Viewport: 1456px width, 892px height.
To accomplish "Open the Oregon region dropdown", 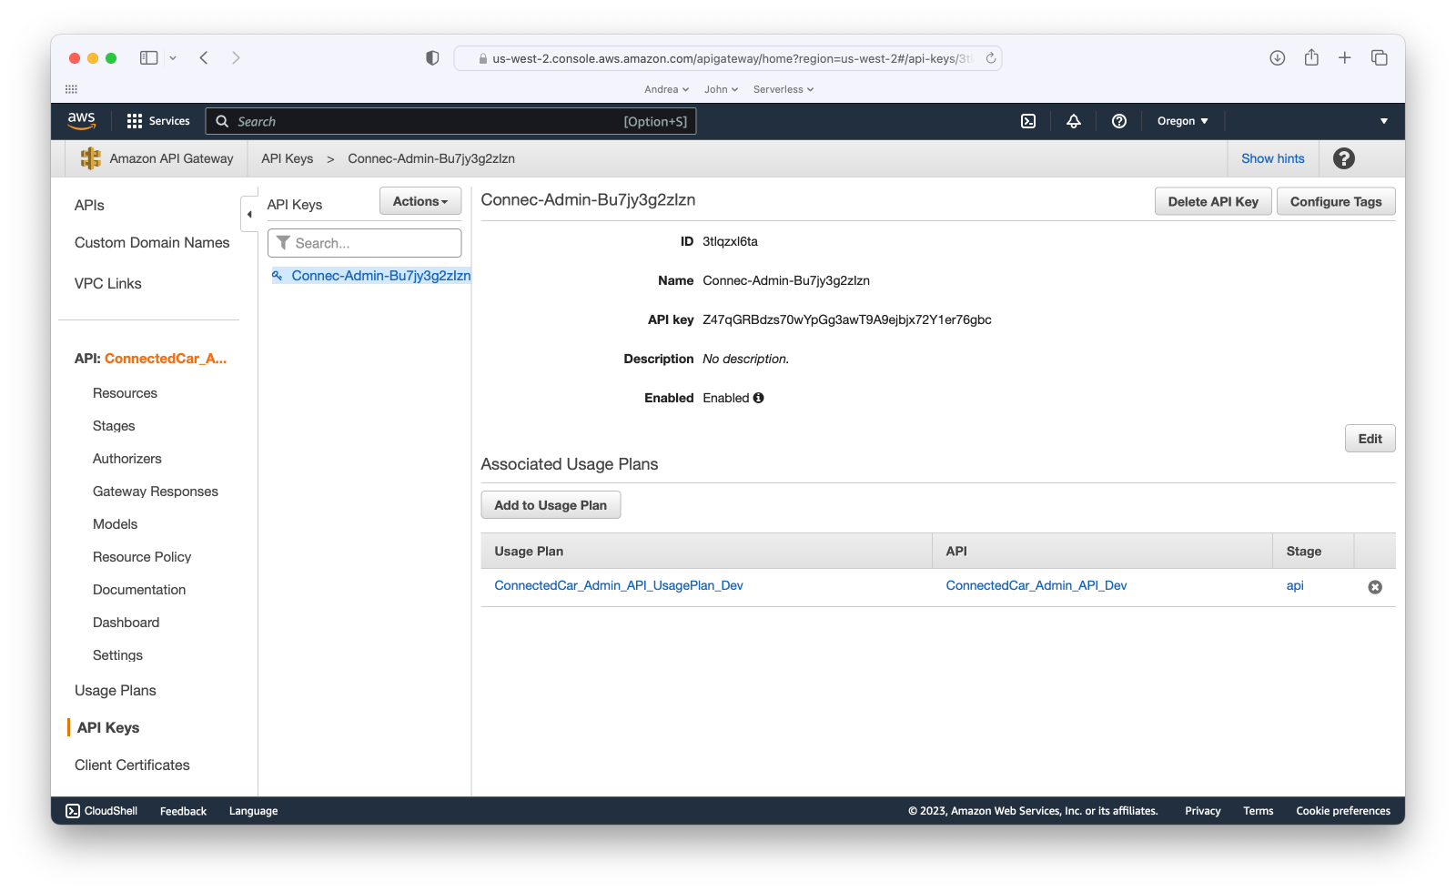I will click(1182, 121).
